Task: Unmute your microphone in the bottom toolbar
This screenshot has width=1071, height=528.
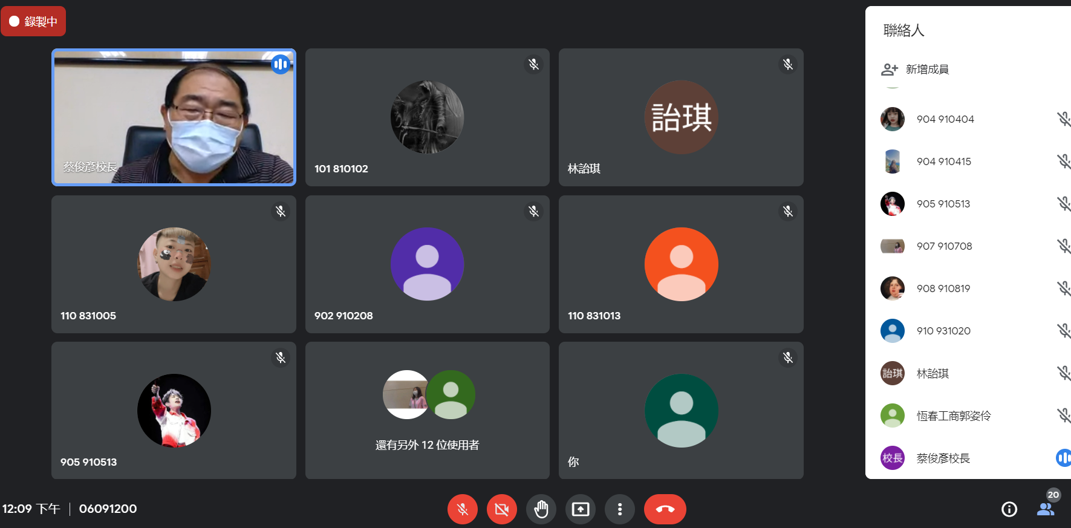Action: (463, 509)
